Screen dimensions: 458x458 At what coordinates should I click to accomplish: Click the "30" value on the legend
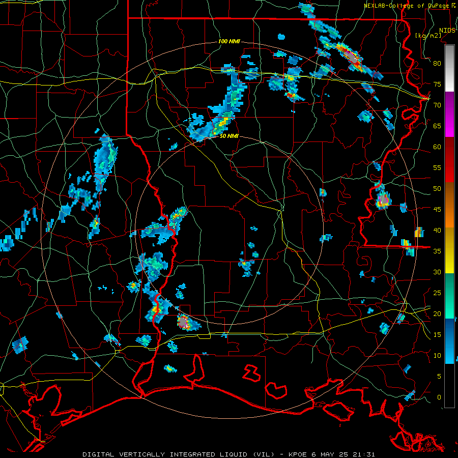point(437,272)
